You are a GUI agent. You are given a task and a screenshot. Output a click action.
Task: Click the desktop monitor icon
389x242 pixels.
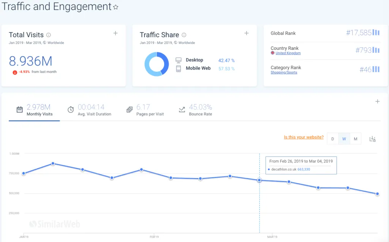point(179,60)
